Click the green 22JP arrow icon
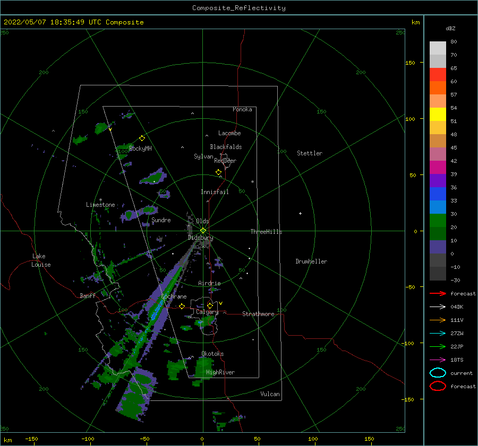The width and height of the screenshot is (478, 446). [438, 346]
